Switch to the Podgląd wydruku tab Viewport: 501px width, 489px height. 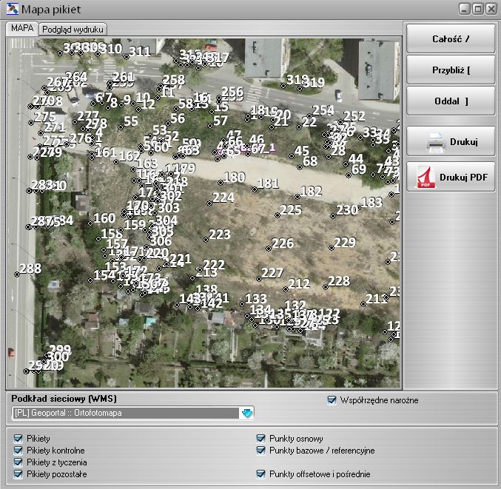[73, 29]
